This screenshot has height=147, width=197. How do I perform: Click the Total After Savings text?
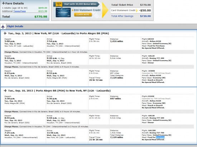122,16
